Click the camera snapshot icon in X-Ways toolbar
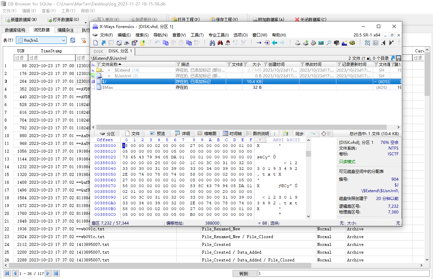 point(337,43)
